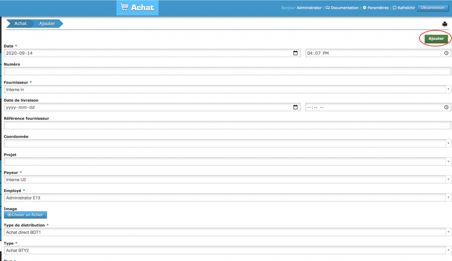Open the Date de livraison calendar icon
Viewport: 452px width, 261px height.
click(295, 107)
